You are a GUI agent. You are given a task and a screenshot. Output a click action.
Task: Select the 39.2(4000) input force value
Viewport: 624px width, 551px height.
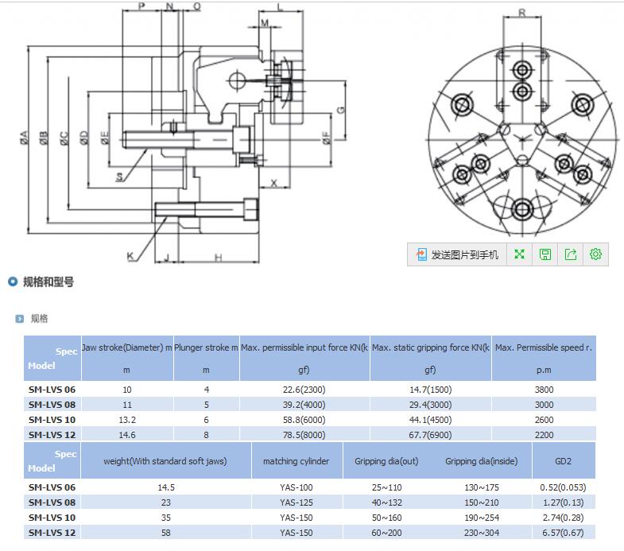pos(304,405)
